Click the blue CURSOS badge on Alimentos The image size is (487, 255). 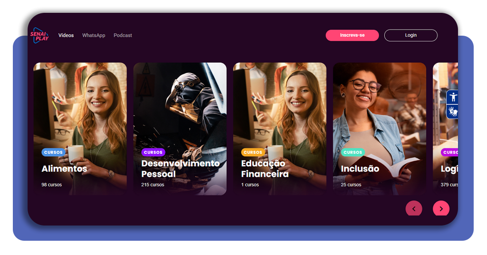pyautogui.click(x=53, y=152)
